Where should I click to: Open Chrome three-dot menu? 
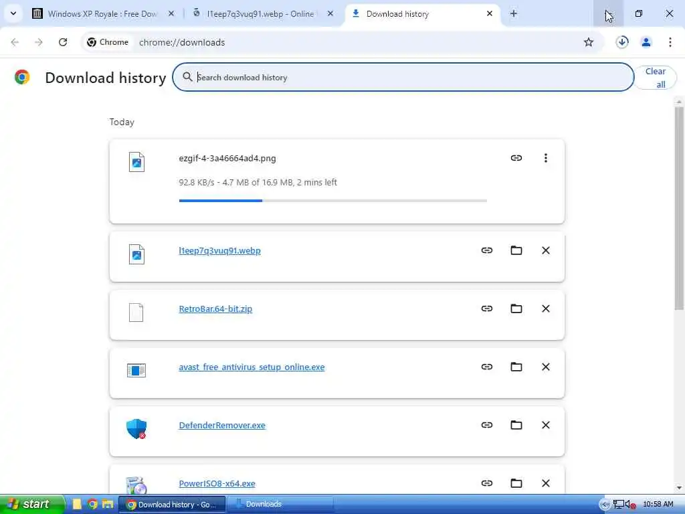point(670,42)
